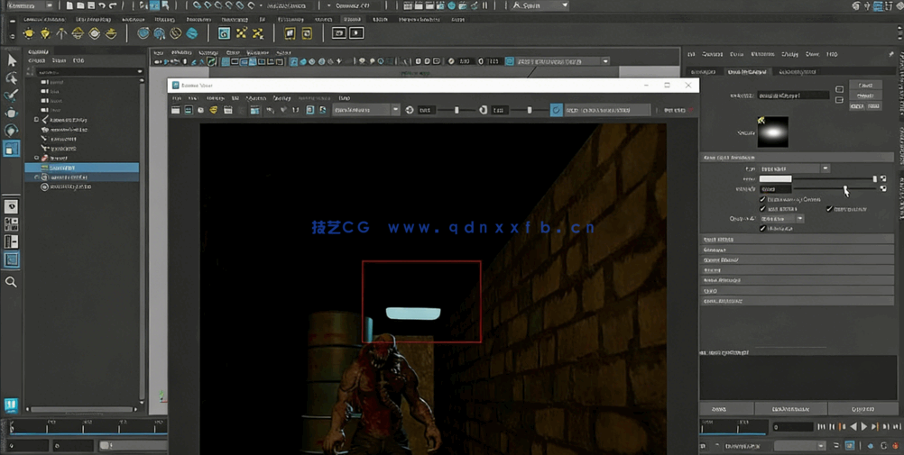Select the arrow Select tool

[12, 60]
